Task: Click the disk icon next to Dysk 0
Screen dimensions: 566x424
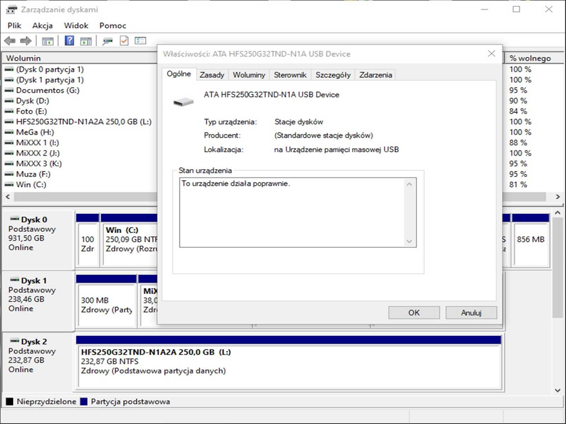Action: tap(15, 219)
